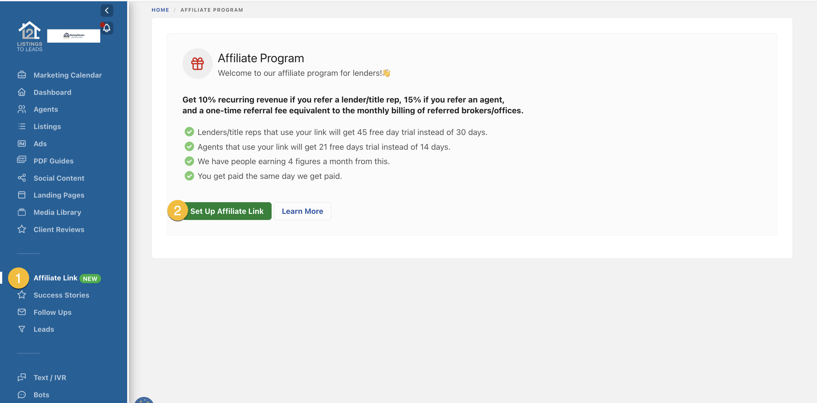Viewport: 817px width, 403px height.
Task: Collapse the sidebar with the chevron
Action: [x=107, y=10]
